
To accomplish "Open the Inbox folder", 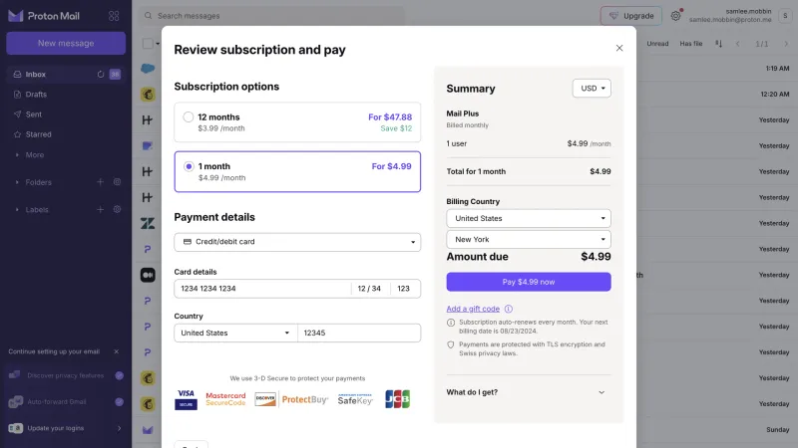I will pyautogui.click(x=36, y=74).
